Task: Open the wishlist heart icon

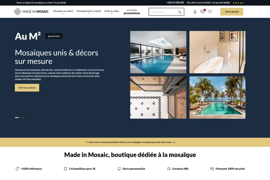Action: 210,12
